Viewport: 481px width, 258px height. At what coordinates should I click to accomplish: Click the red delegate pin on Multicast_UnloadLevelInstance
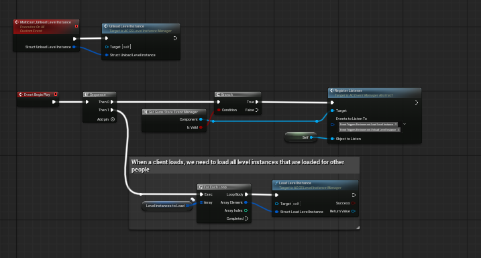click(x=76, y=26)
